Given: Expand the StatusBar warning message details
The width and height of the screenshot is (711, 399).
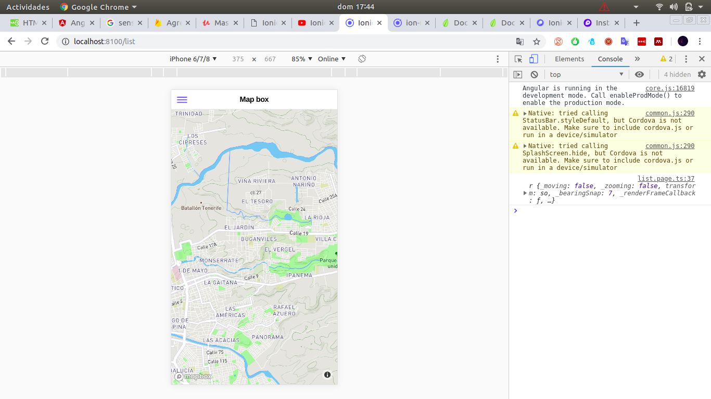Looking at the screenshot, I should tap(525, 113).
